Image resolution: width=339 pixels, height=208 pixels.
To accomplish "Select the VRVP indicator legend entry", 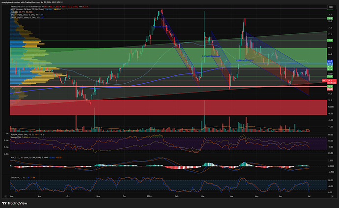I will (28, 9).
